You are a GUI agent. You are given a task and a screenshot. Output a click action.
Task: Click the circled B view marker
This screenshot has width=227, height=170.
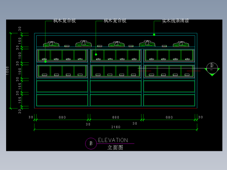point(91,143)
